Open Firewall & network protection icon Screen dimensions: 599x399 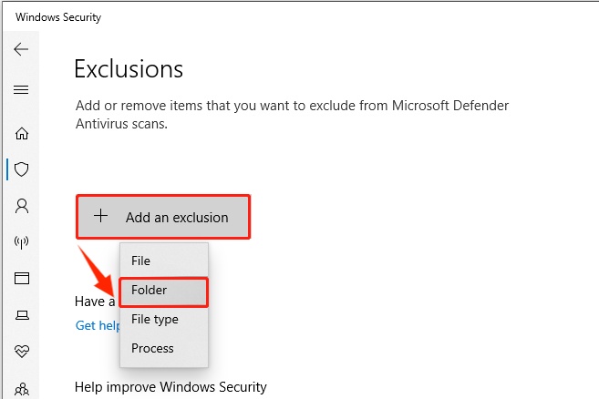click(x=22, y=242)
